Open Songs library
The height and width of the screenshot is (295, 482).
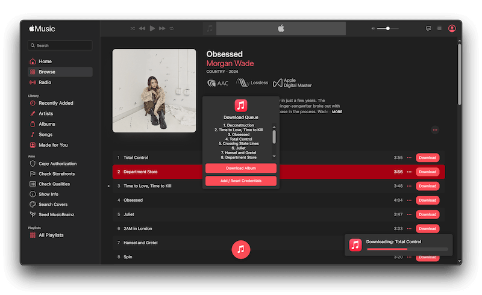point(60,134)
